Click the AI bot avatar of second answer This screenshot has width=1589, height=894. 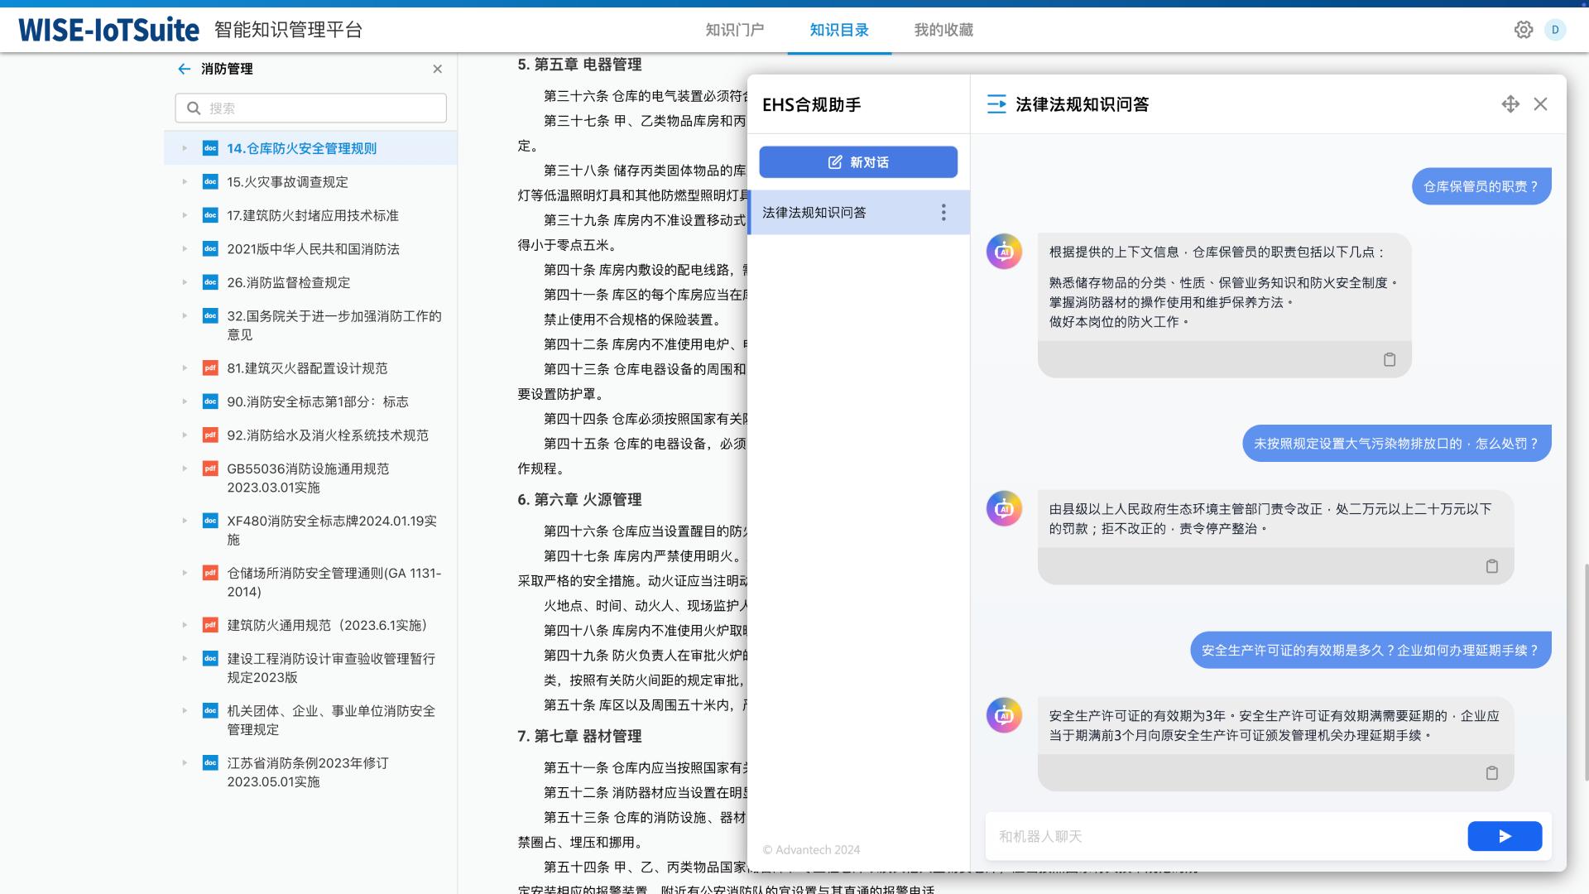click(x=1004, y=508)
